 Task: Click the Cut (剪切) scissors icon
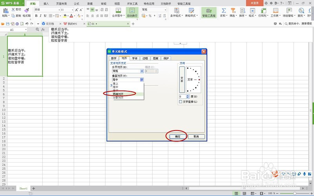[13, 9]
